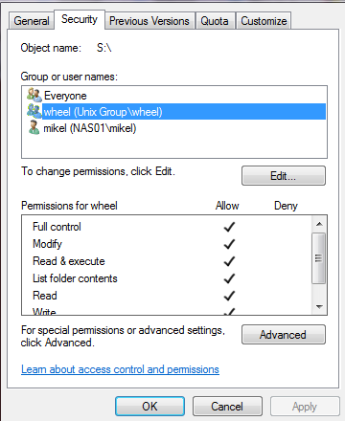This screenshot has width=345, height=421.
Task: Confirm the dialog with OK
Action: [149, 407]
